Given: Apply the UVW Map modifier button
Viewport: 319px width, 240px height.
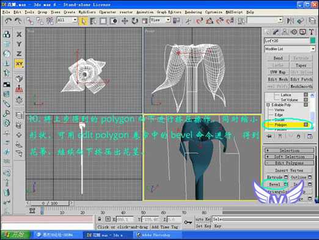Looking at the screenshot, I should point(278,72).
